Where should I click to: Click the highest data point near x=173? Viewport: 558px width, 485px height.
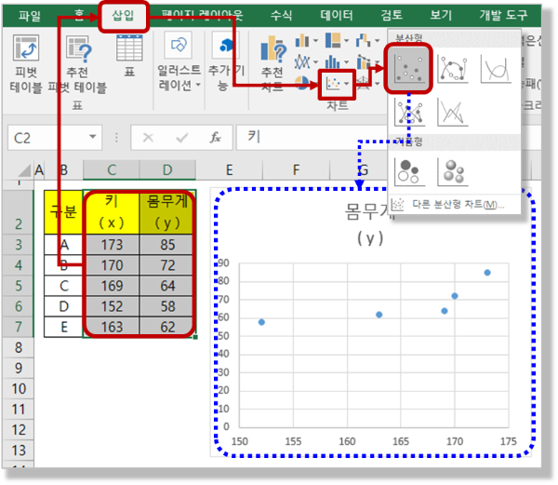(487, 273)
